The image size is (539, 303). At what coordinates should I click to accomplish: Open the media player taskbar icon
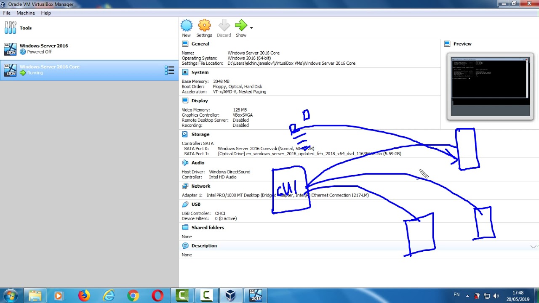(x=59, y=296)
